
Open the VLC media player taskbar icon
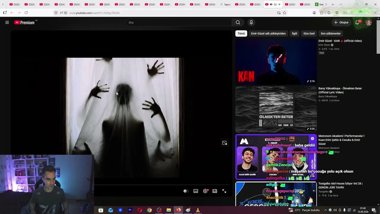[x=198, y=210]
